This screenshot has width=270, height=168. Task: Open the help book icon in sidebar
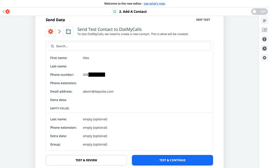pyautogui.click(x=264, y=30)
